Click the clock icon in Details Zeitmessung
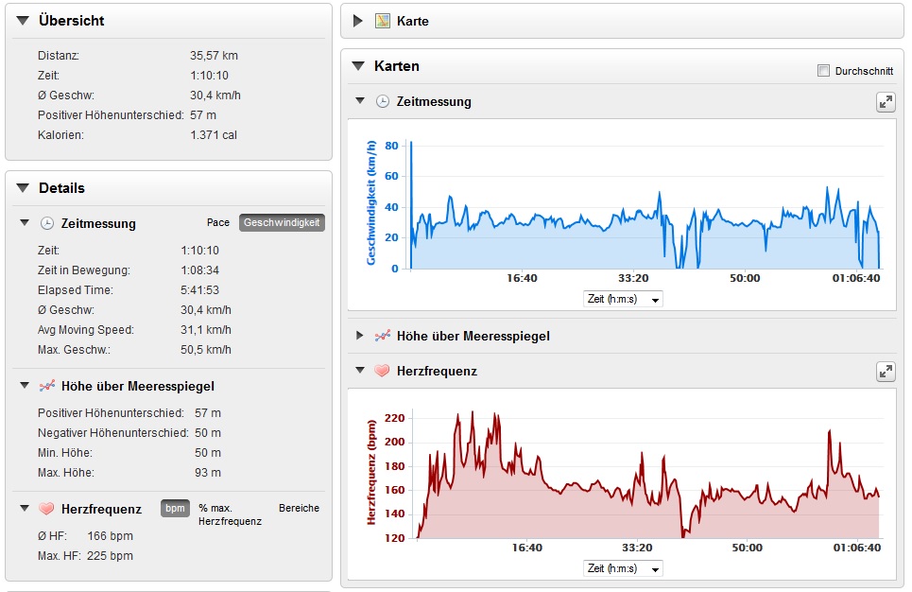 [x=47, y=223]
